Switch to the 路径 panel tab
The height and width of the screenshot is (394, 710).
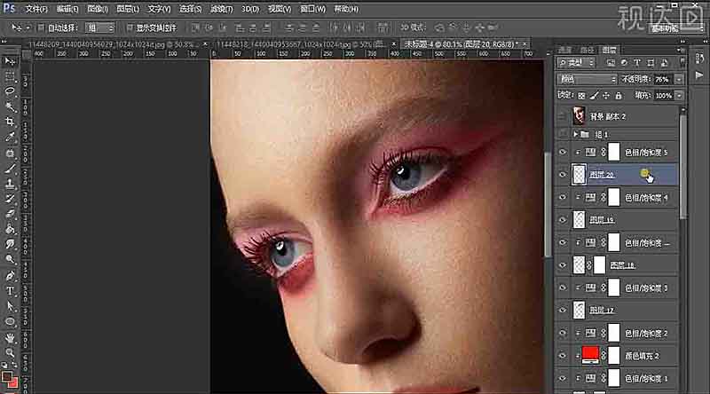[587, 50]
